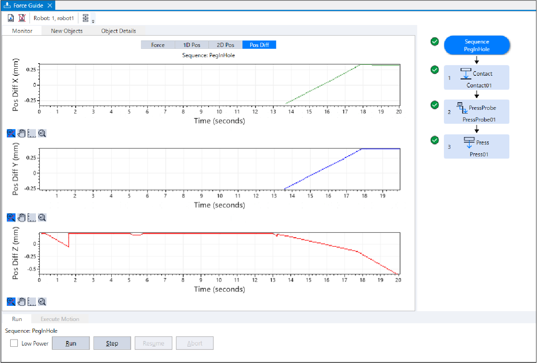Switch to the New Objects tab
537x363 pixels.
67,31
